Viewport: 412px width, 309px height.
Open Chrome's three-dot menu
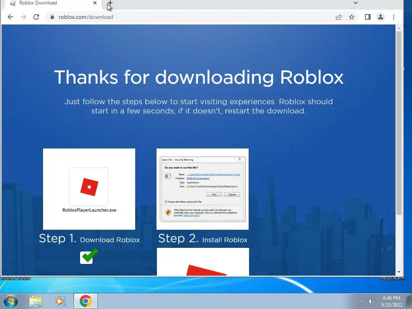[x=393, y=17]
